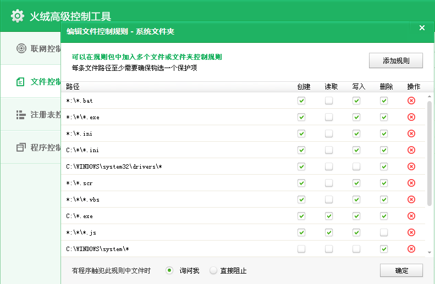
Task: Open the 注册表控制 tab
Action: point(30,114)
